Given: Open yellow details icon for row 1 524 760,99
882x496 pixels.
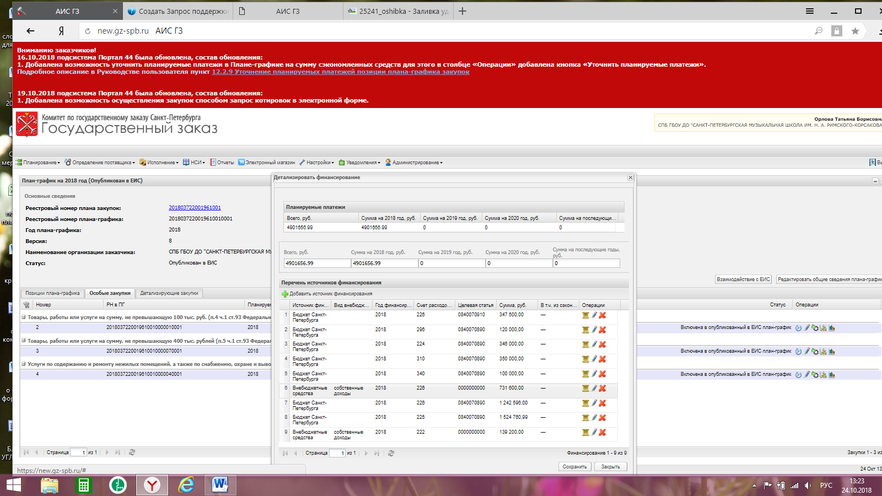Looking at the screenshot, I should (585, 418).
